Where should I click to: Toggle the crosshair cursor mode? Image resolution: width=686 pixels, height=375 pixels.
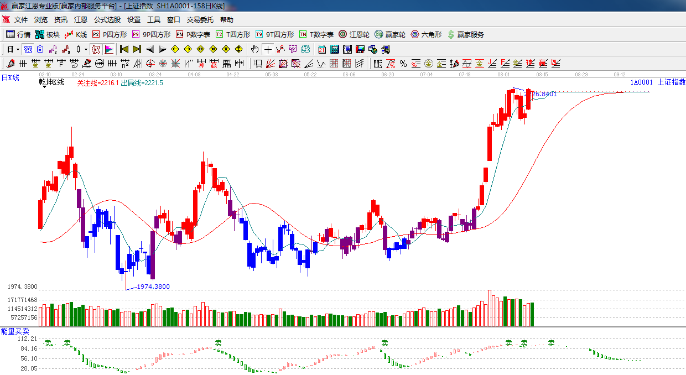[268, 49]
